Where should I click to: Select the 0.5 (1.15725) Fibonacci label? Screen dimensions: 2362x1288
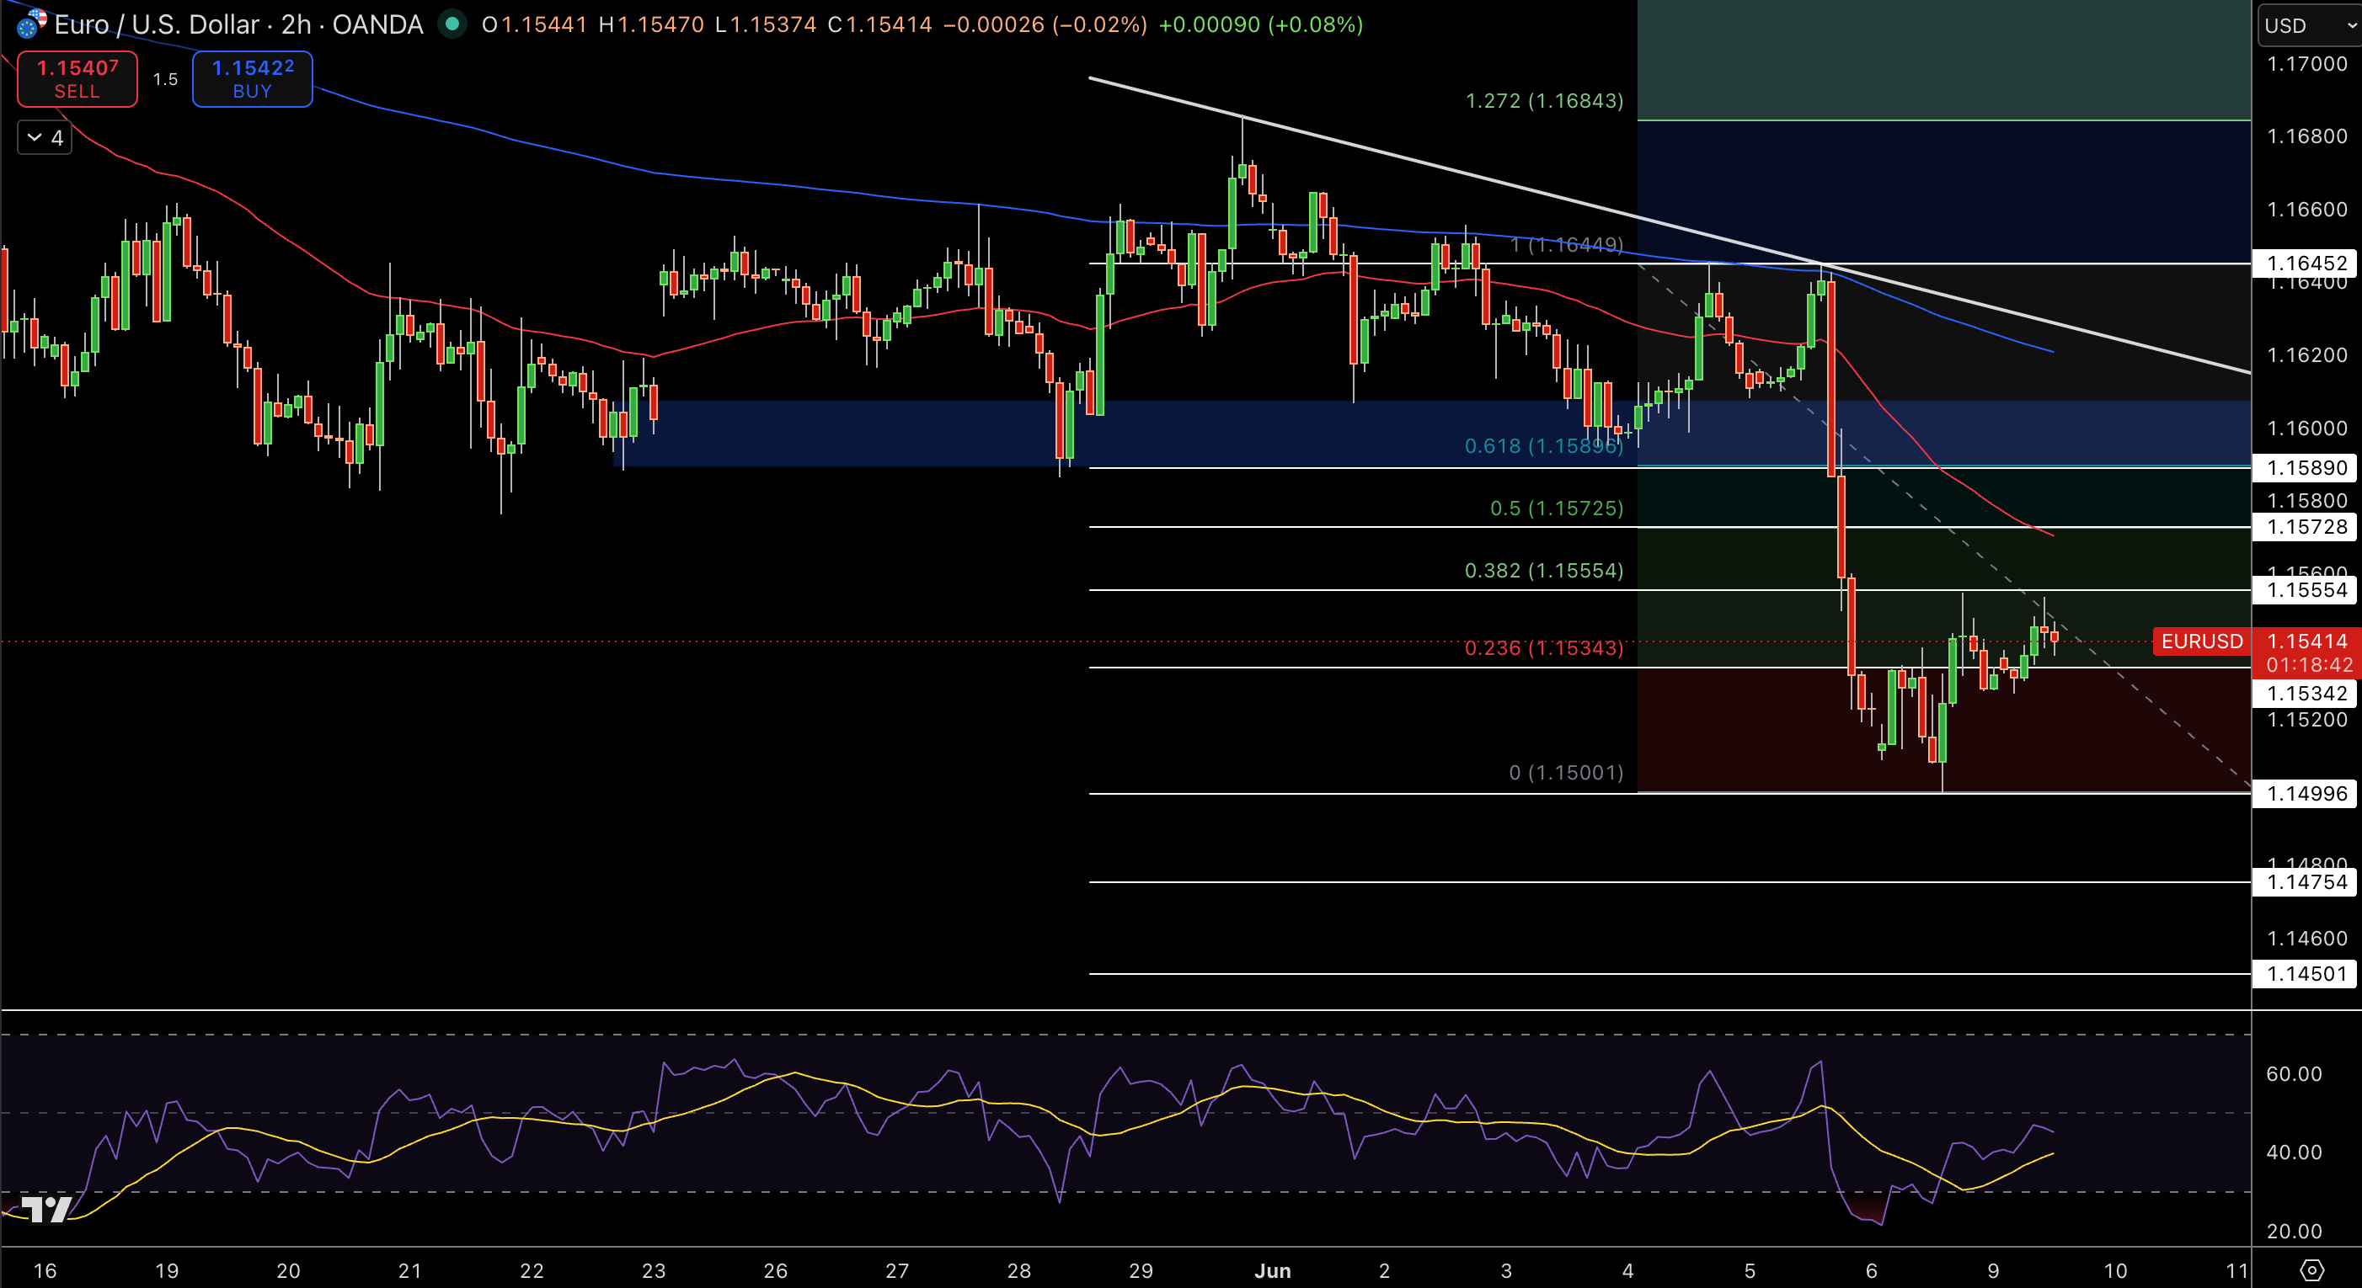(x=1556, y=508)
